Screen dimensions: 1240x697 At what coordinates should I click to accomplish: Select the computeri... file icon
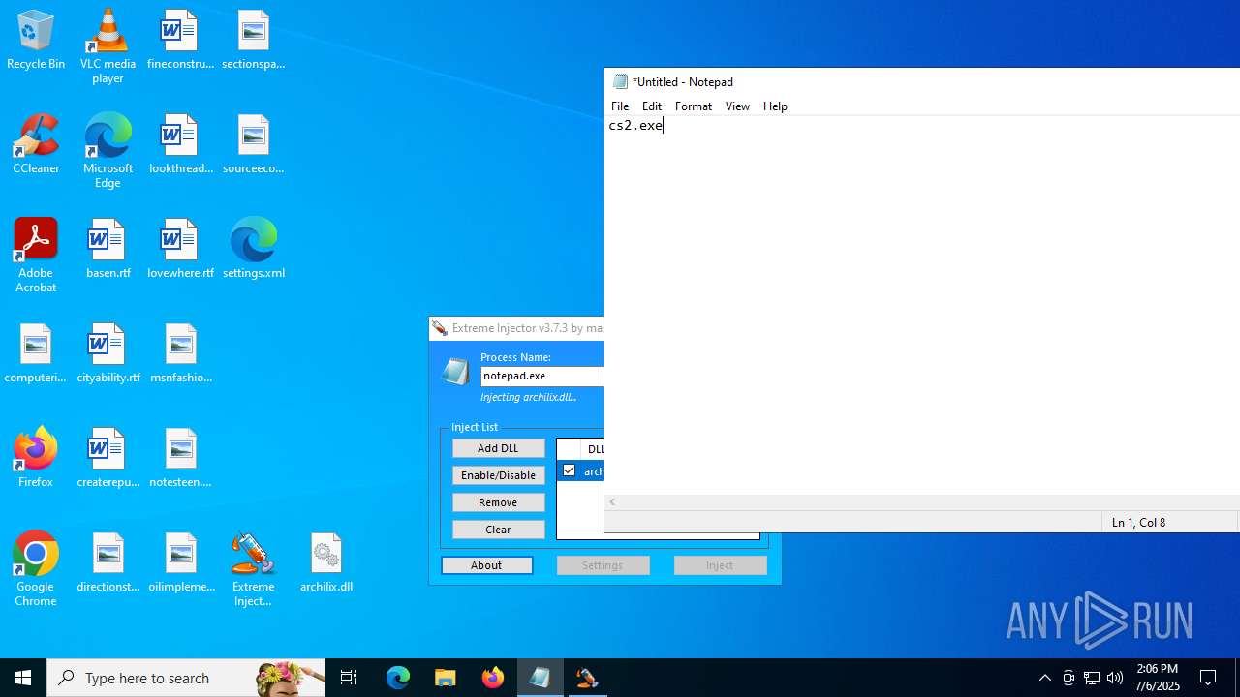pos(36,354)
